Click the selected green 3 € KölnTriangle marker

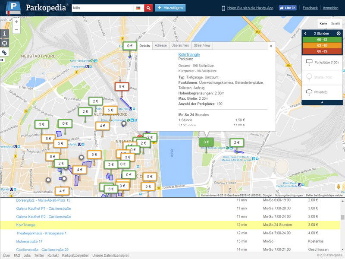tap(206, 142)
